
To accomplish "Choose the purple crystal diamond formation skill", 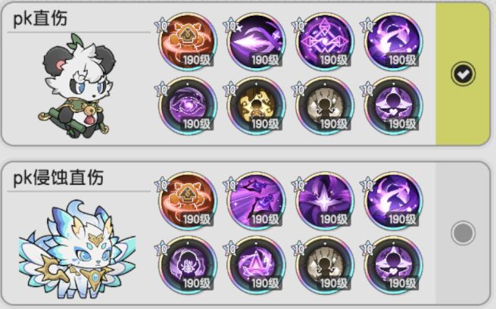I will point(325,42).
